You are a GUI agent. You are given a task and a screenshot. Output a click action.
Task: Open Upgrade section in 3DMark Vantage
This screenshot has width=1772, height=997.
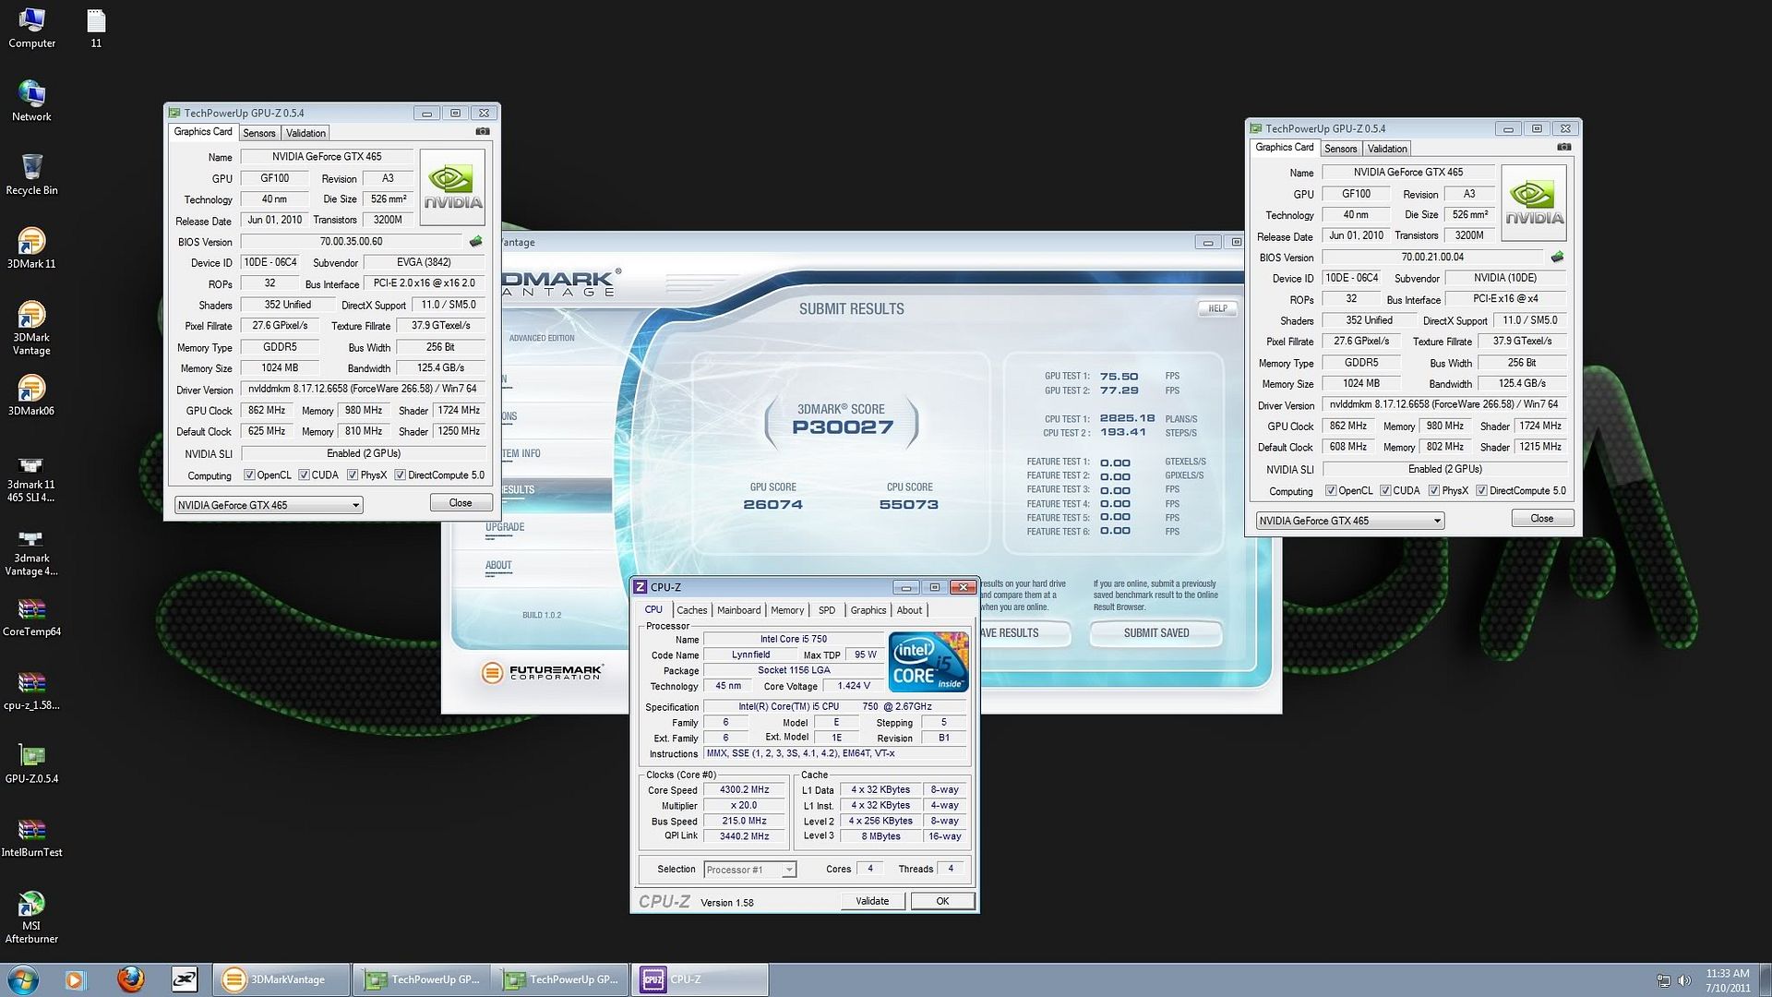pyautogui.click(x=505, y=527)
